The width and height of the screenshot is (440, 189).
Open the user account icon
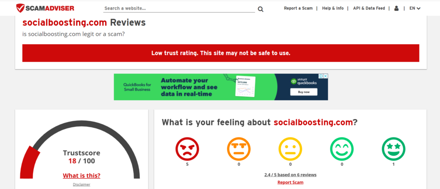click(396, 9)
